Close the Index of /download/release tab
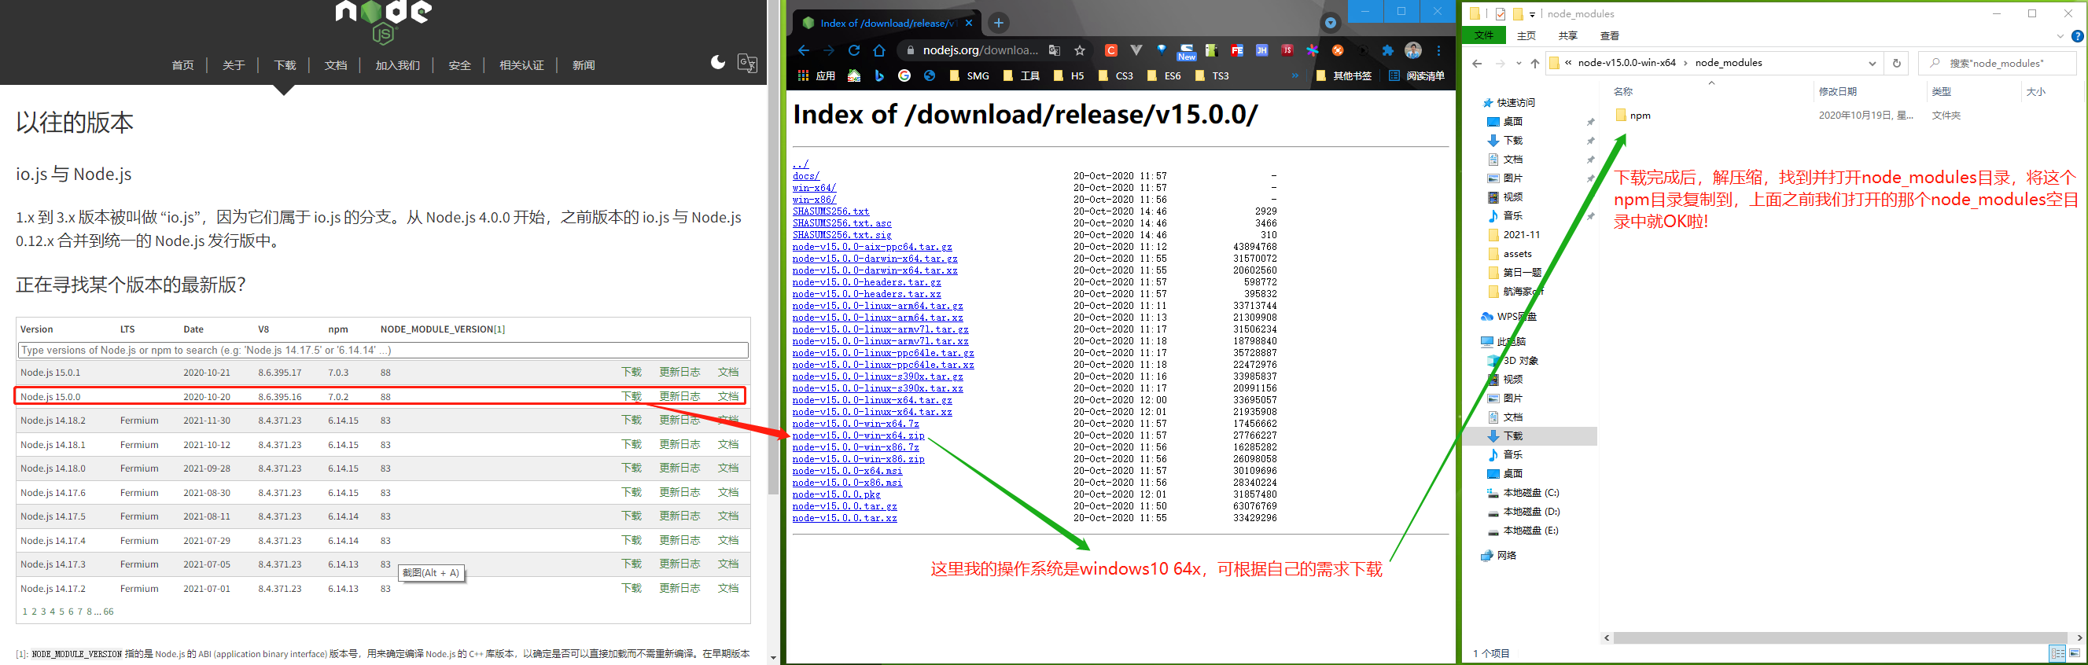Viewport: 2088px width, 665px height. [969, 23]
